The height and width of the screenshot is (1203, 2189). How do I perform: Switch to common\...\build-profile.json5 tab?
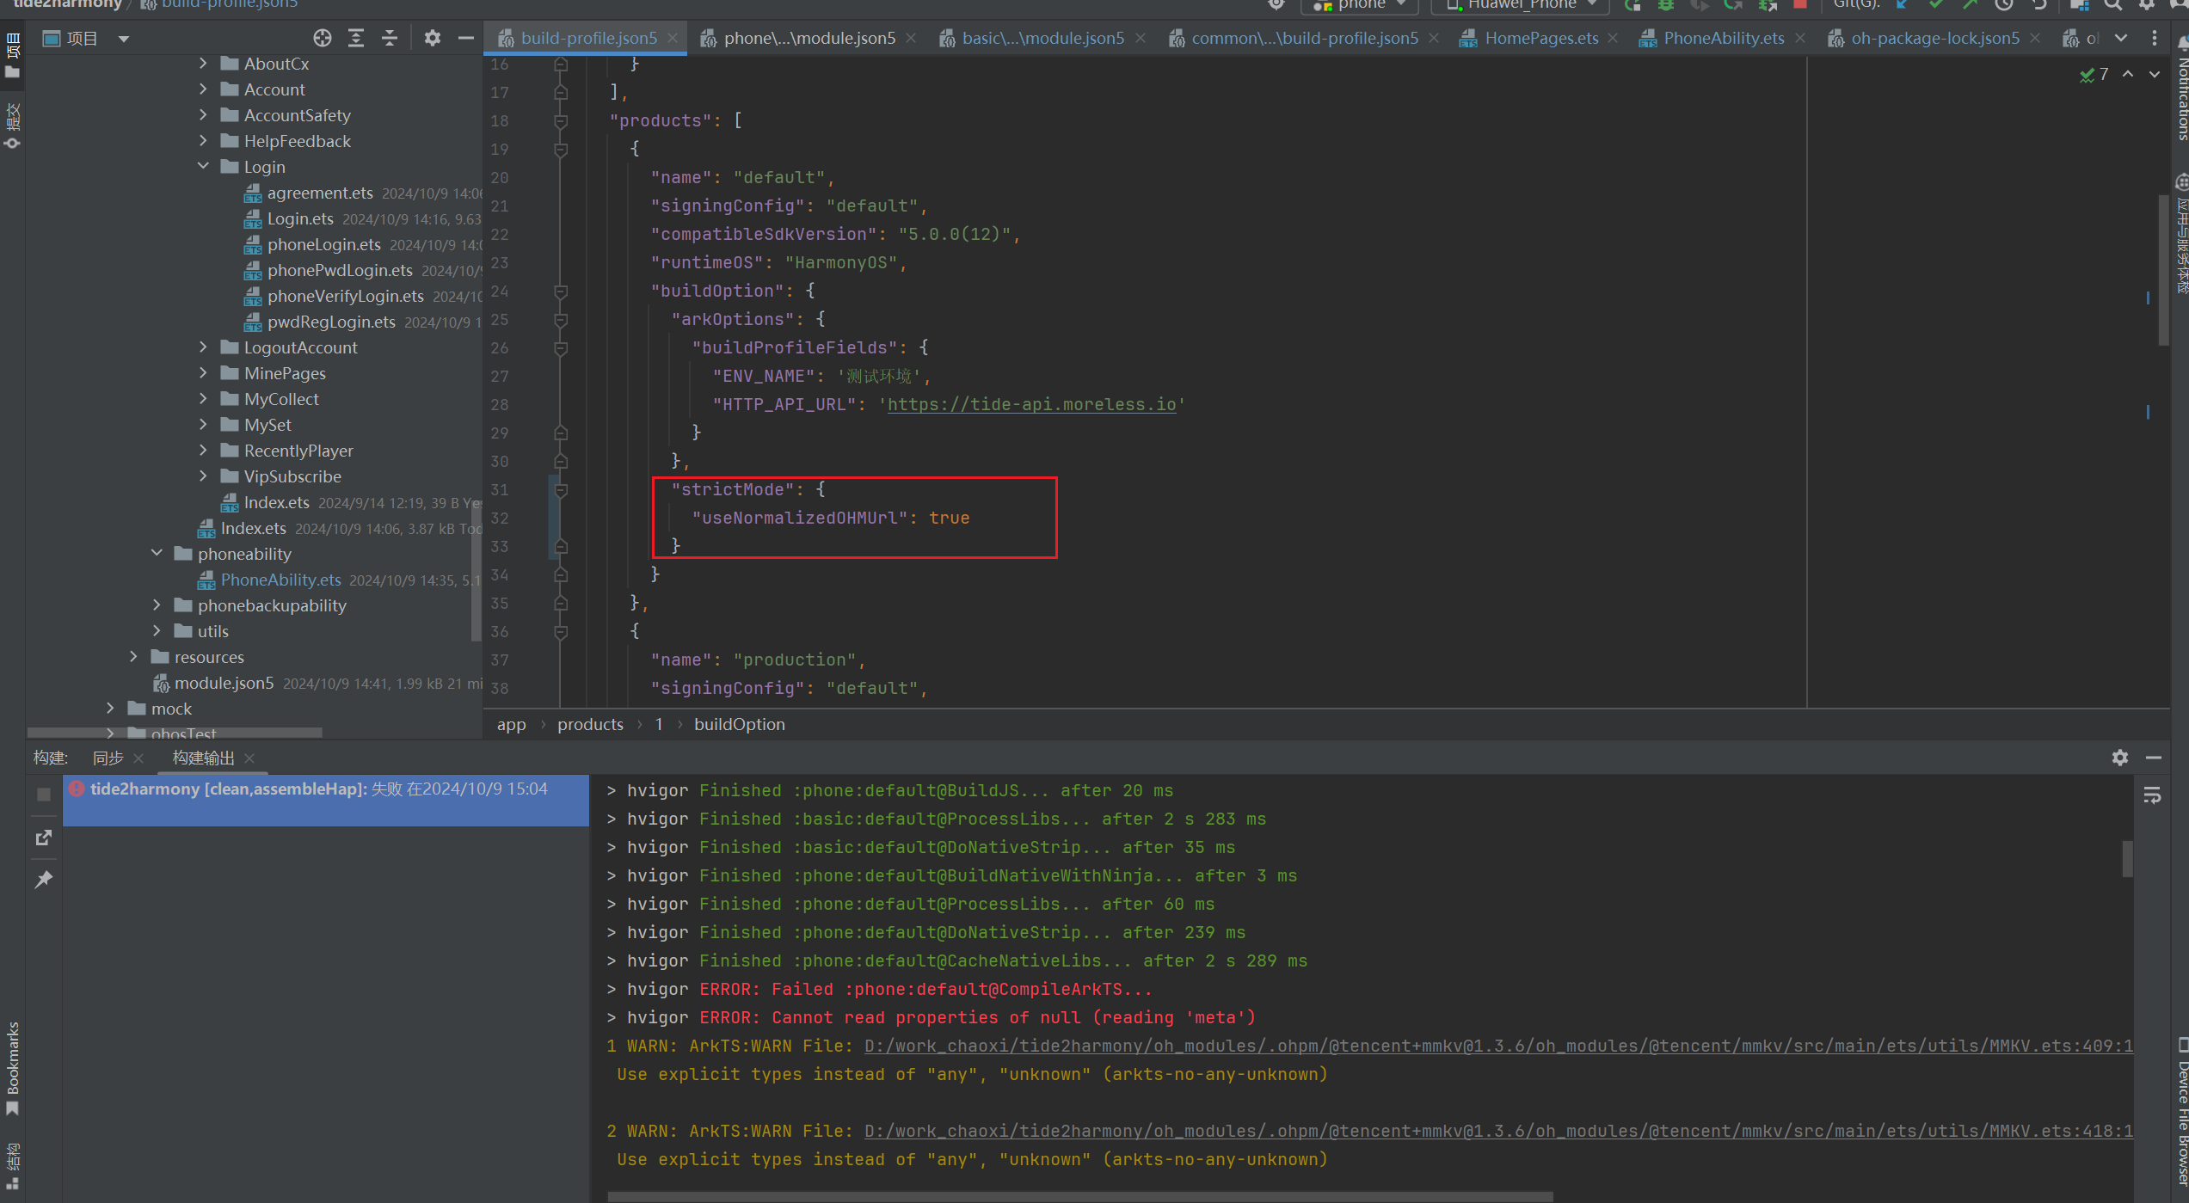[1304, 38]
